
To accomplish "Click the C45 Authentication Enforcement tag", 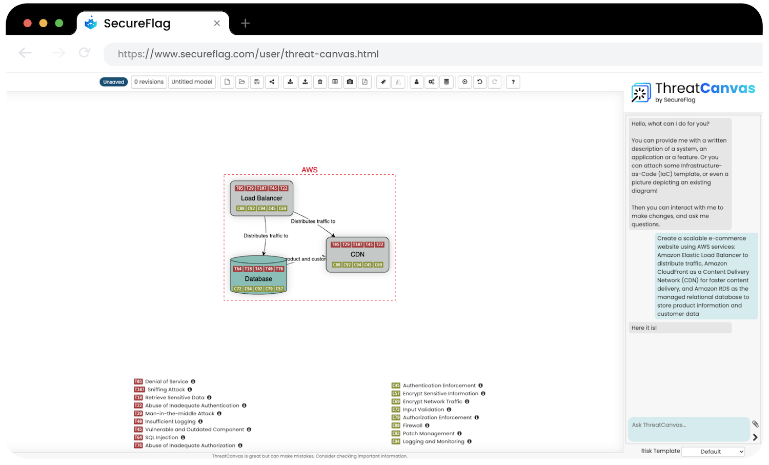I will tap(396, 386).
